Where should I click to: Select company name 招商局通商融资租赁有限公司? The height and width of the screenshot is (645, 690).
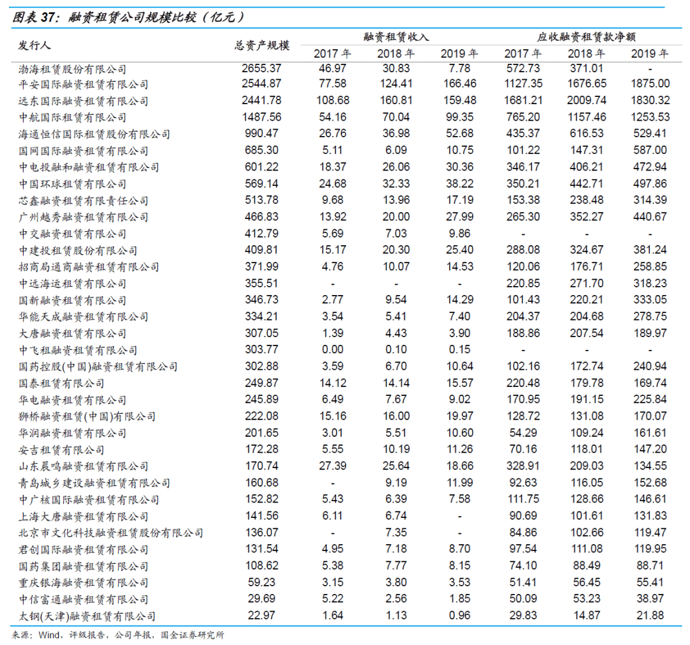coord(89,267)
